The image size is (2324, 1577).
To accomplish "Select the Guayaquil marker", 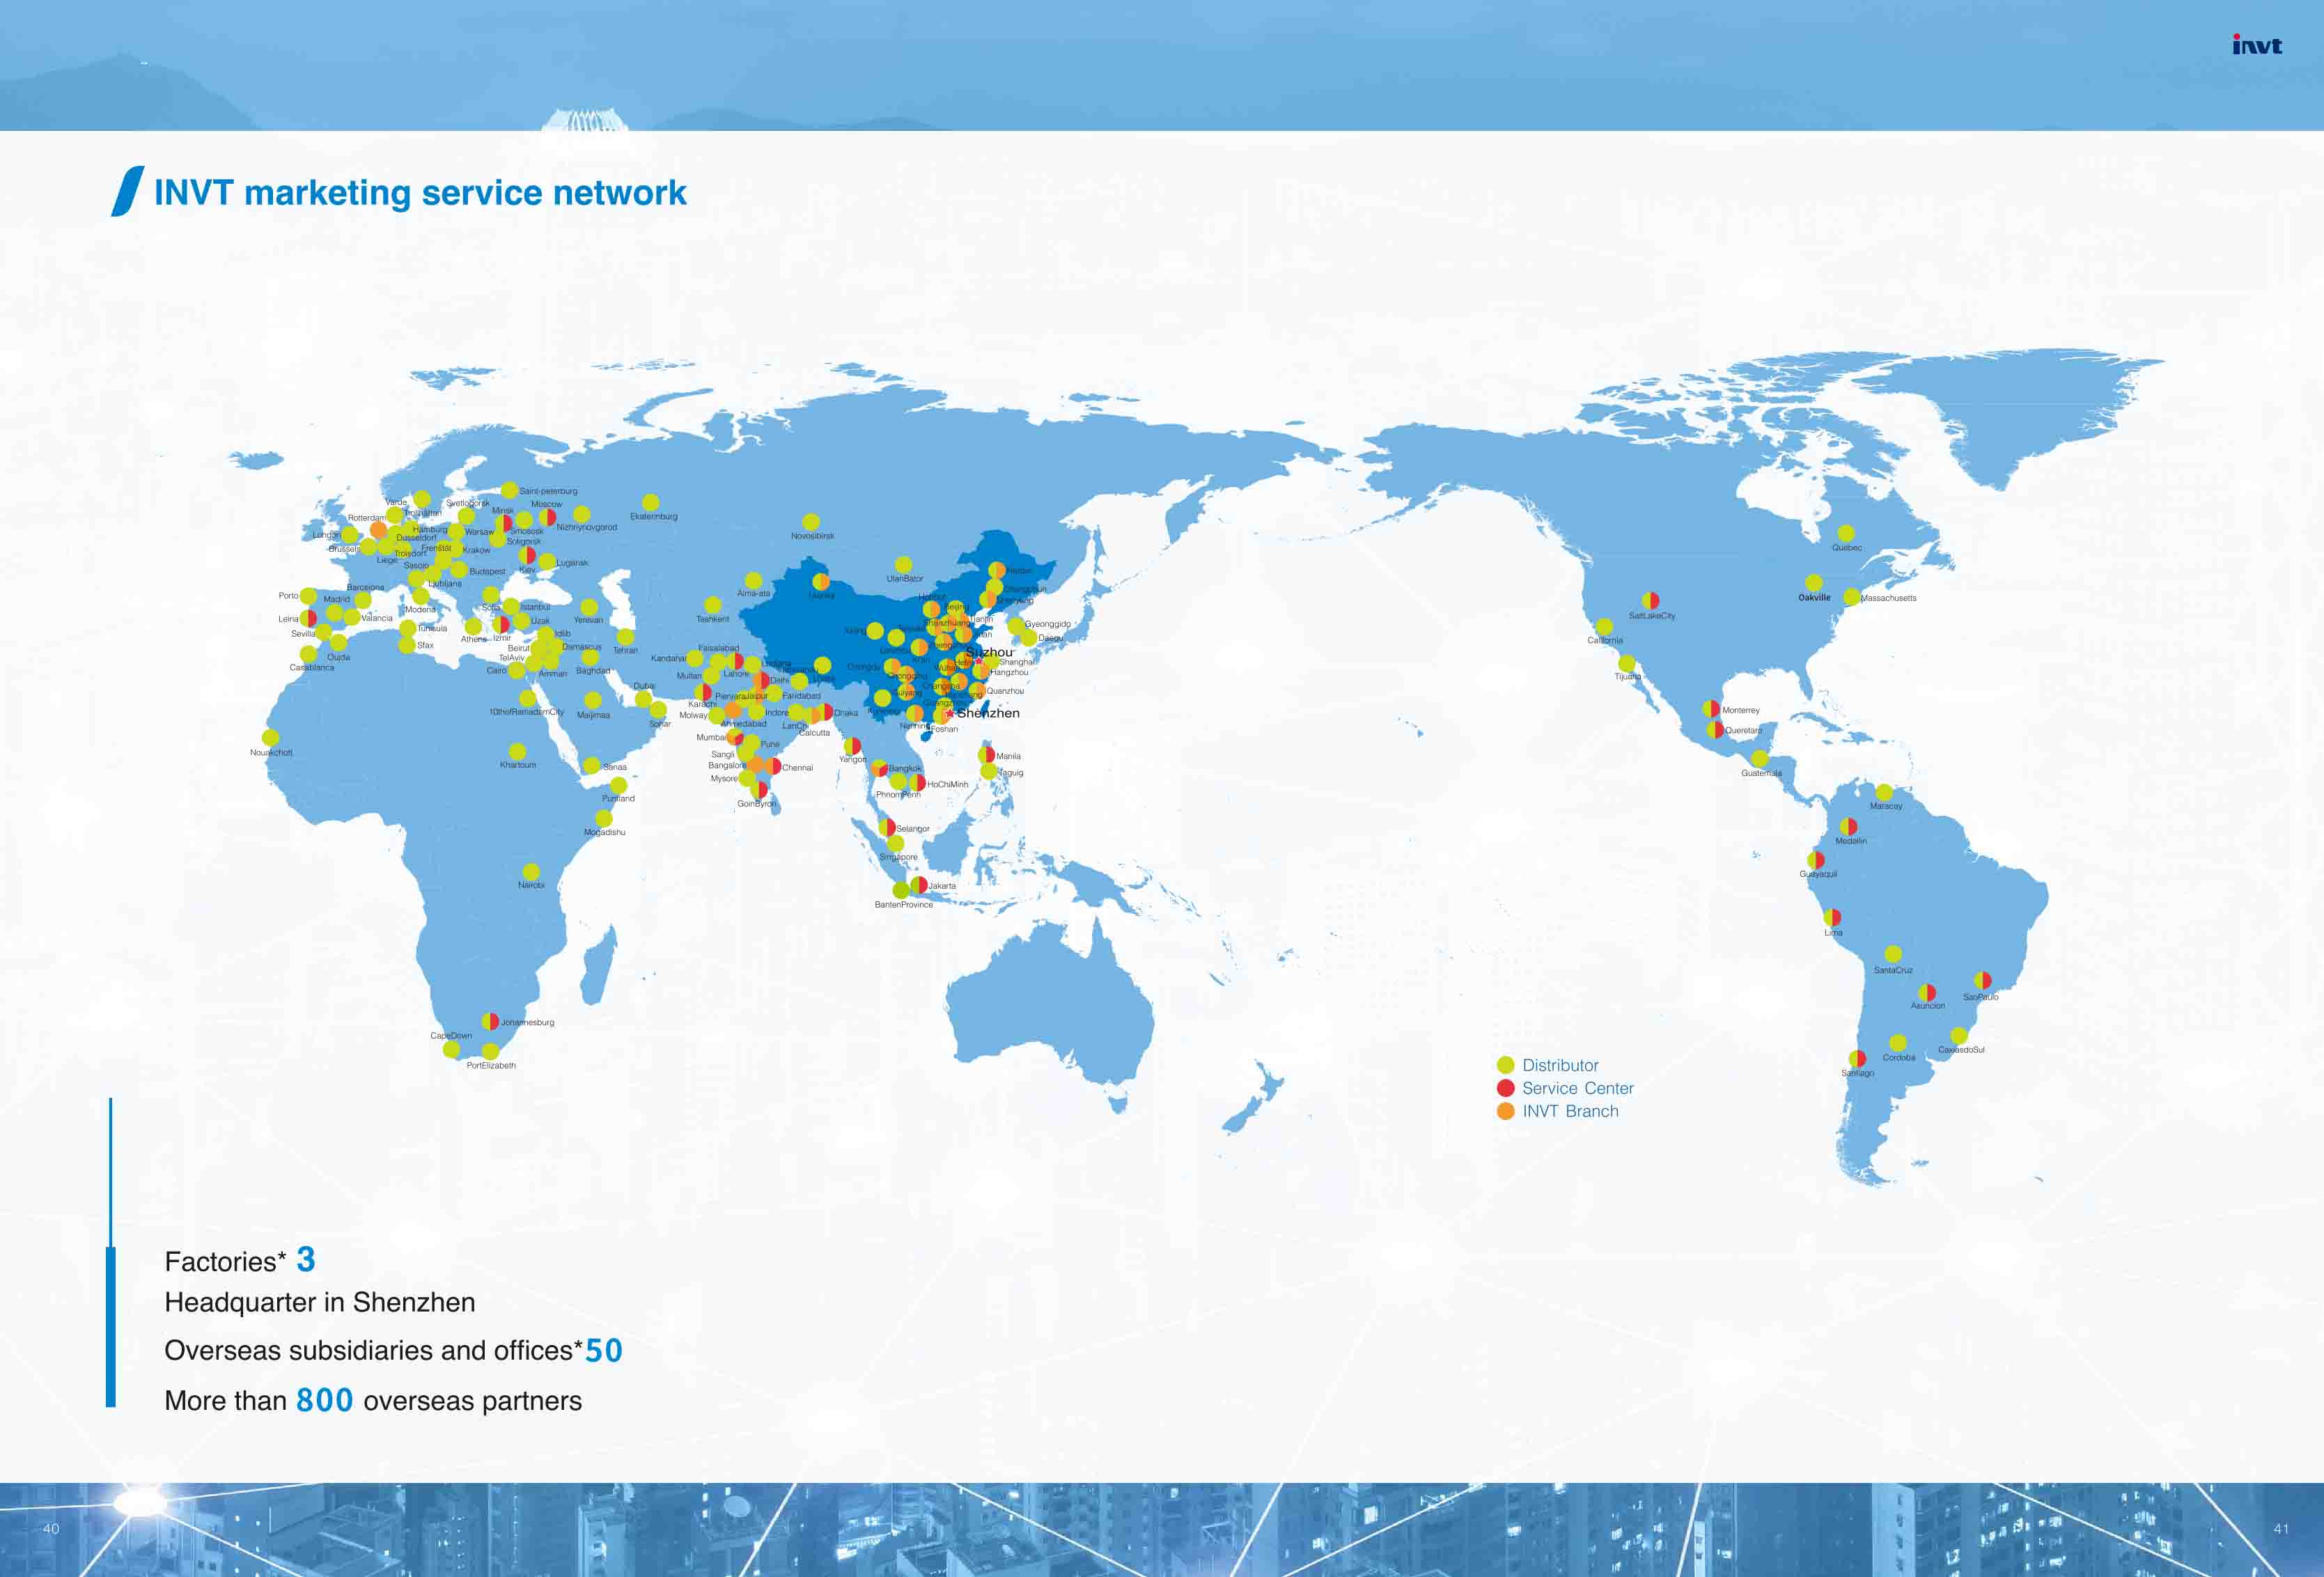I will tap(1816, 860).
